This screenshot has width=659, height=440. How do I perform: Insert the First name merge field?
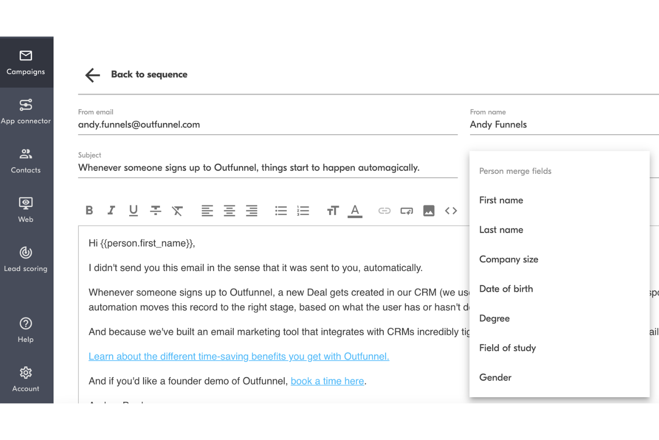(501, 200)
